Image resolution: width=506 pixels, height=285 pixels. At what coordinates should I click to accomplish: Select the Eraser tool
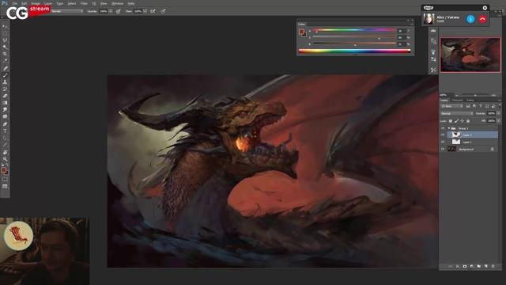pyautogui.click(x=5, y=96)
